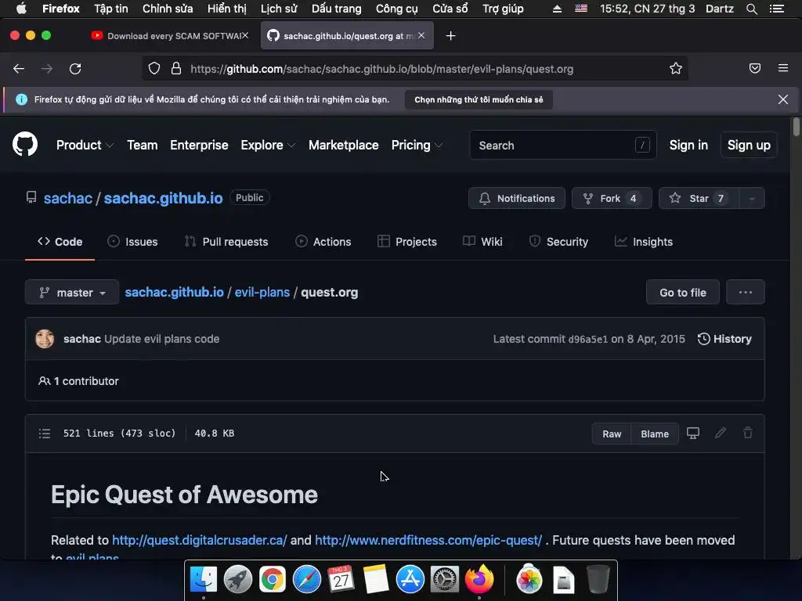The width and height of the screenshot is (802, 601).
Task: Open Google Chrome from the dock
Action: [272, 580]
